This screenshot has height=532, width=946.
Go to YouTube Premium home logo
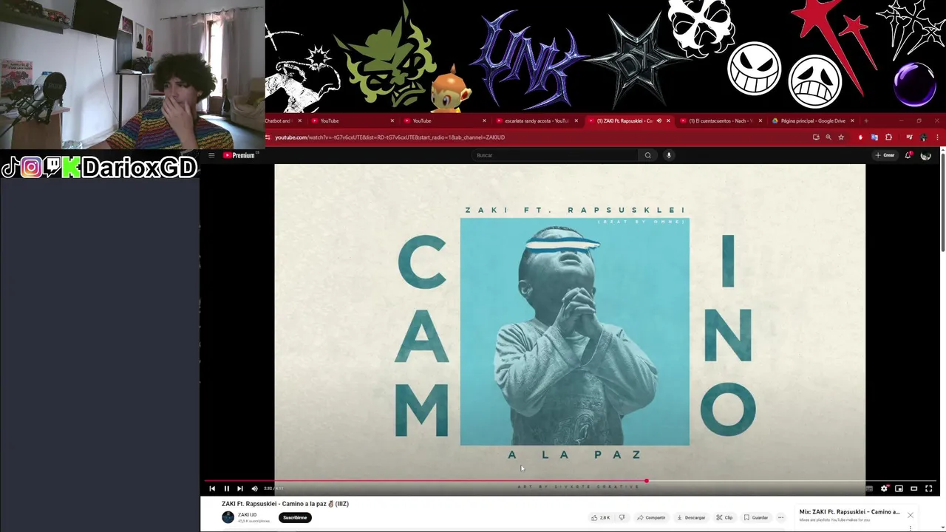239,155
